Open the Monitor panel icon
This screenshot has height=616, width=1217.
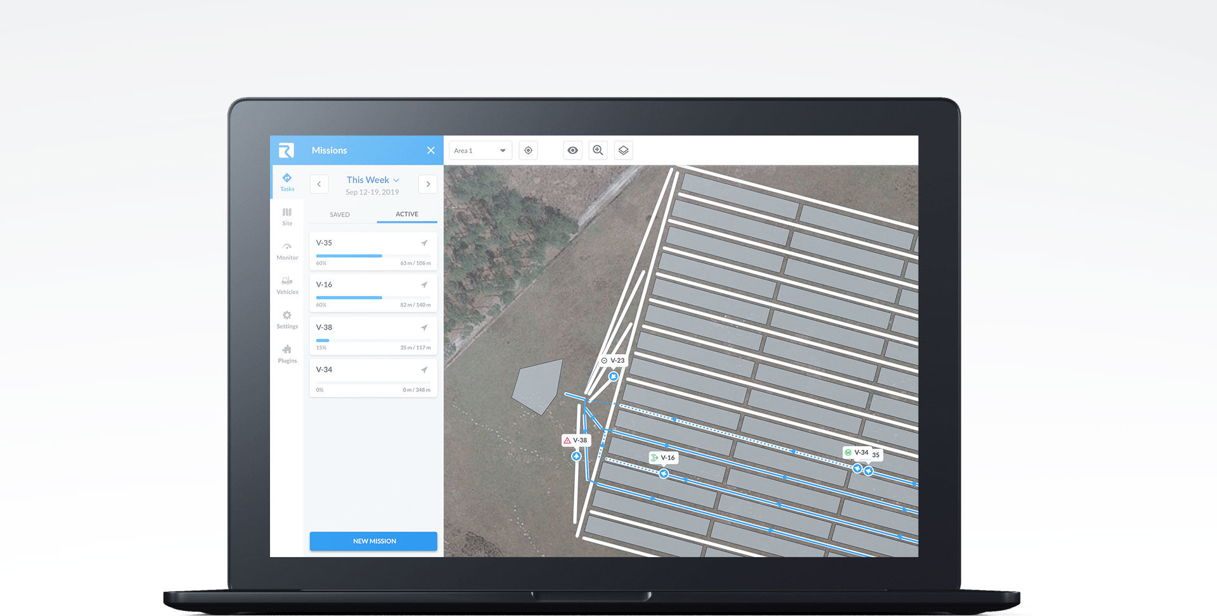point(287,251)
